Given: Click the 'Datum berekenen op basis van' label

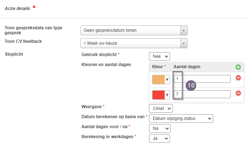Looking at the screenshot, I should point(113,117).
